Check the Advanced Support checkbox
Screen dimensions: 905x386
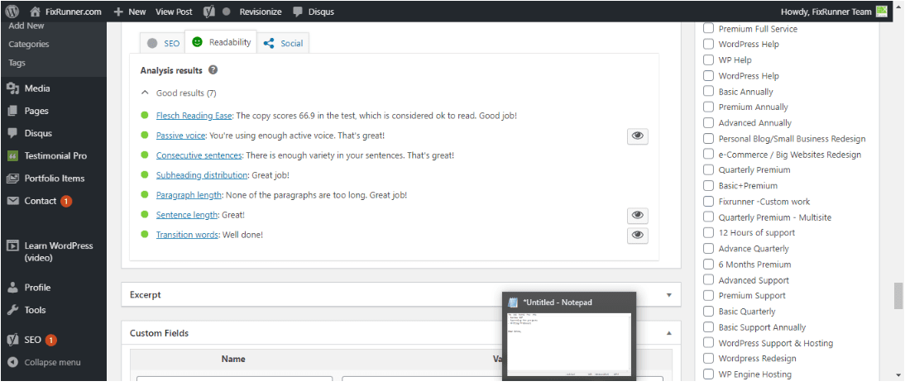(x=708, y=280)
